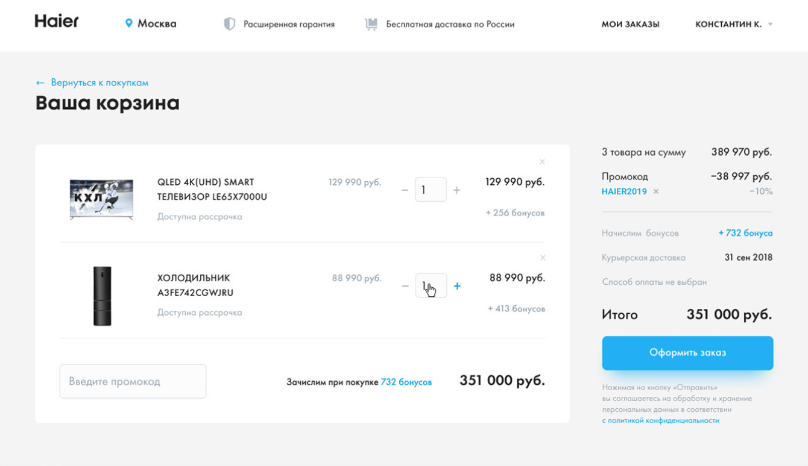Go back via Вернуться к покупкам
The image size is (808, 466).
(99, 83)
